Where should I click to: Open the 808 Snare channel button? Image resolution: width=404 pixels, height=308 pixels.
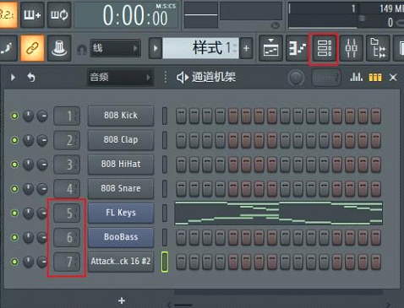(x=121, y=188)
